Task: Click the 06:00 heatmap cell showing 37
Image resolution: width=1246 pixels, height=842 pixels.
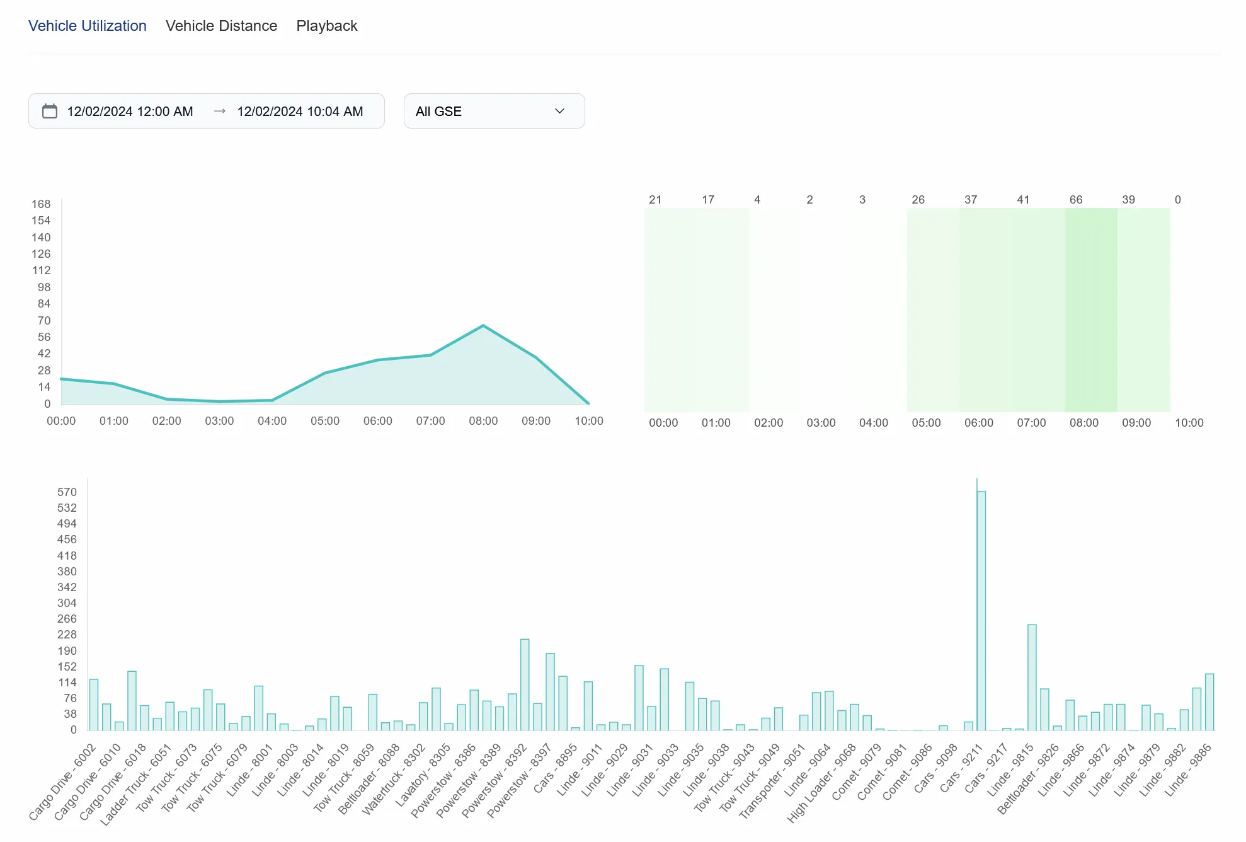Action: [x=985, y=309]
